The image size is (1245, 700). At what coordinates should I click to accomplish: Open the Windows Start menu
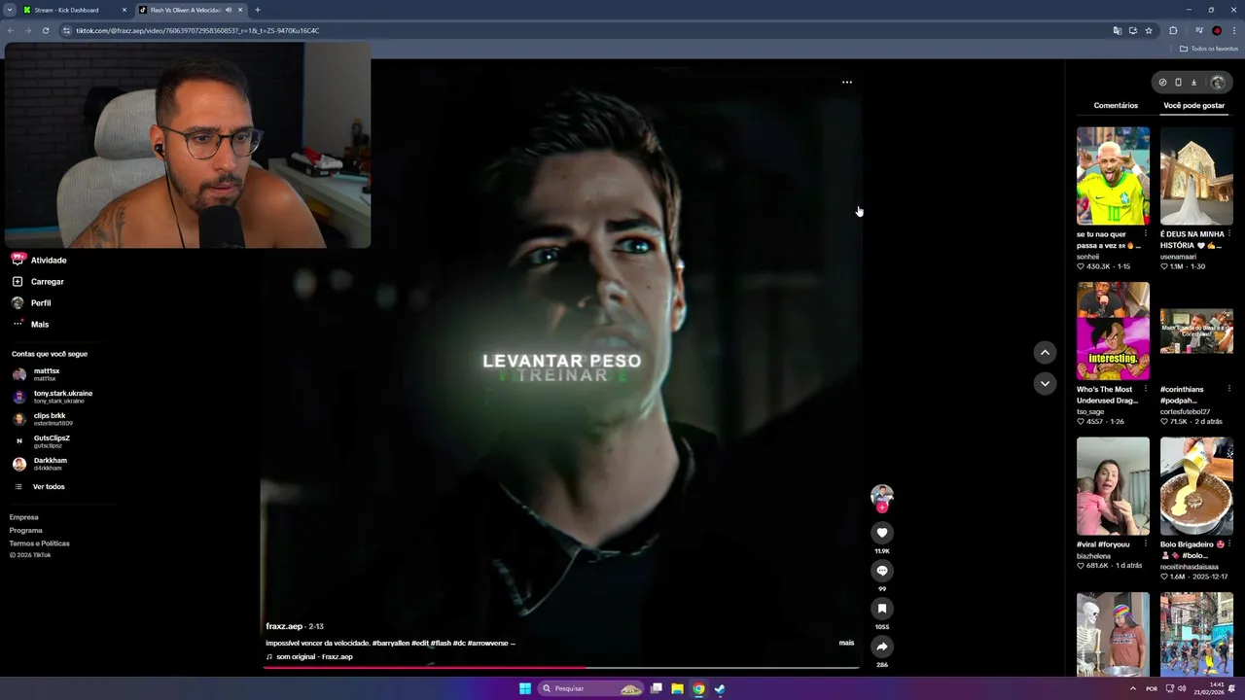click(525, 688)
